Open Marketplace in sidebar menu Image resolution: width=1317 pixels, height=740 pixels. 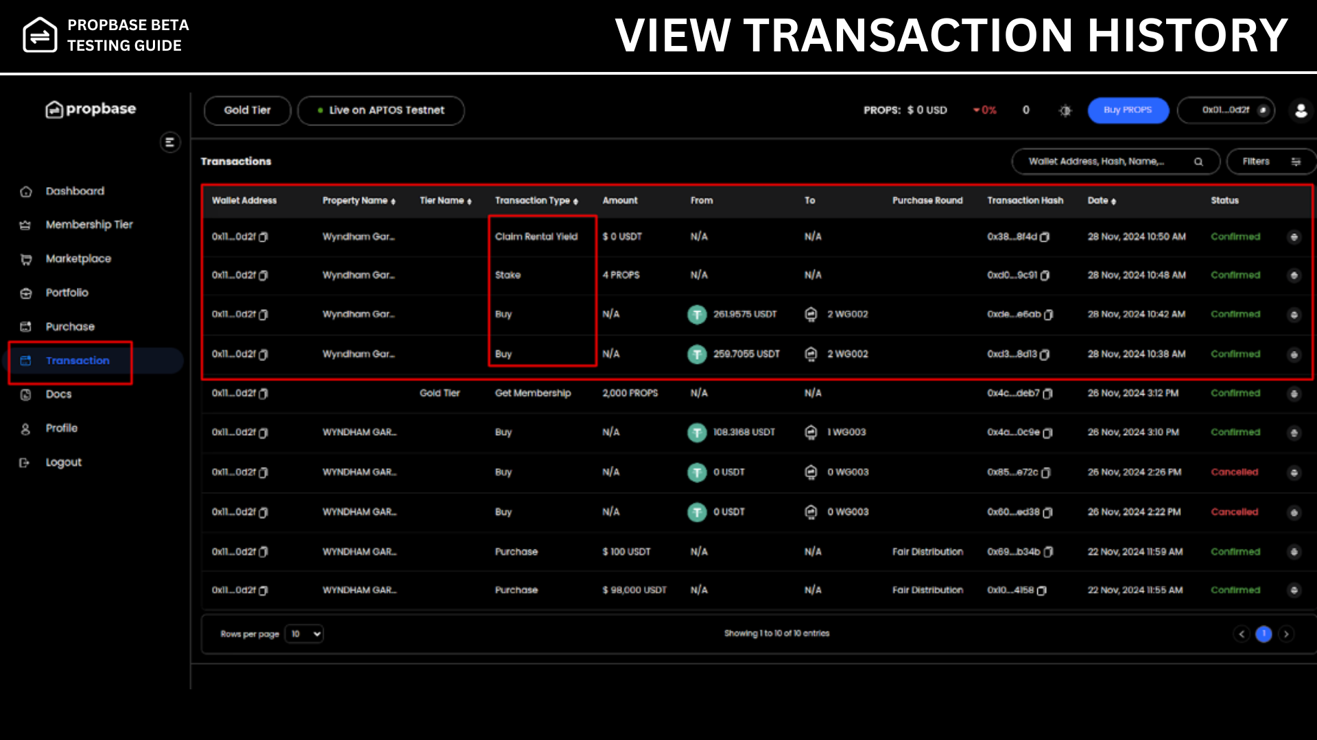click(78, 259)
